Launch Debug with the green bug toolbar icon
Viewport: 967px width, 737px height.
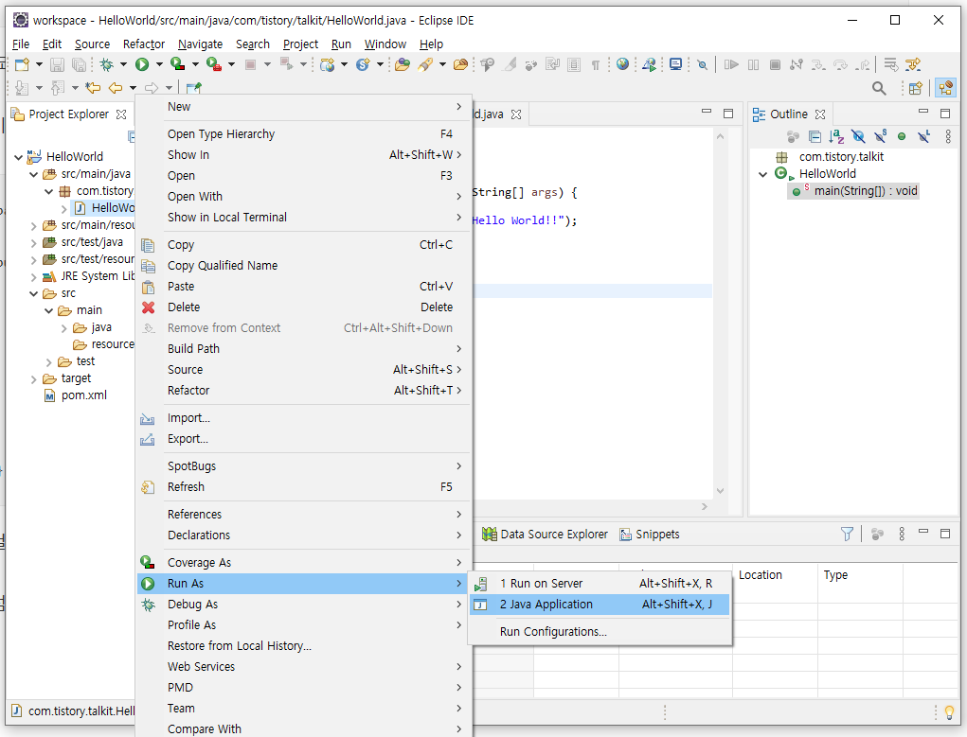(107, 64)
